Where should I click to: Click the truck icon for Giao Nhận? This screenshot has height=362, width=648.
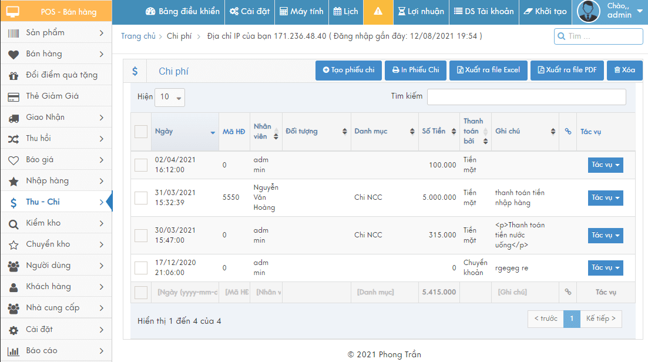pos(14,118)
